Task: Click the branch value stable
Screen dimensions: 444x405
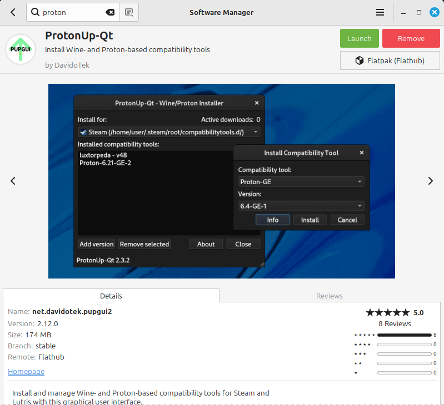Action: 46,346
